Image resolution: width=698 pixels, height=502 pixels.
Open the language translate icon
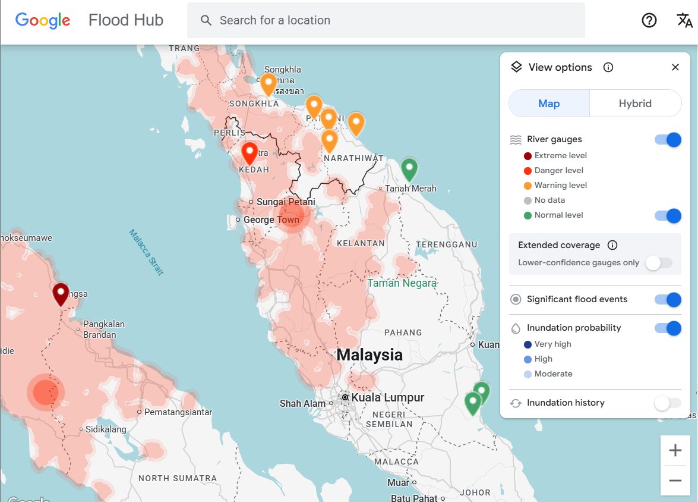(684, 20)
